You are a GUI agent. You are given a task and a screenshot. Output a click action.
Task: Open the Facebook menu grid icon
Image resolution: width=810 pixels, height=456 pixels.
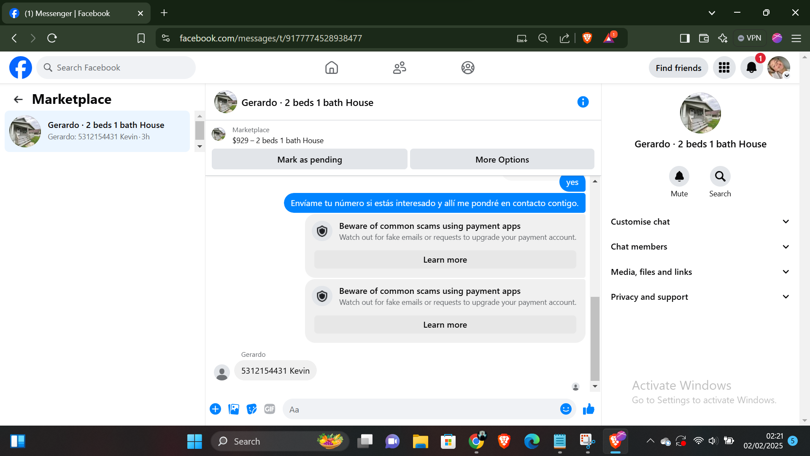[x=724, y=68]
